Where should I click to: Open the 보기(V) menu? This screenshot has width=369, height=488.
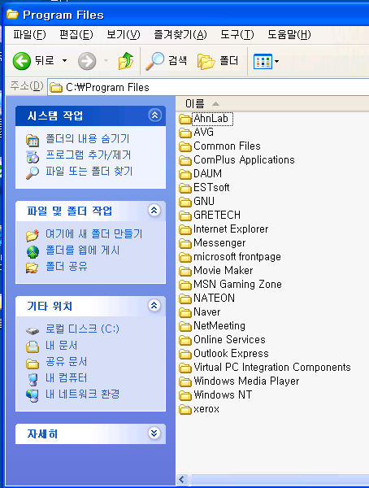coord(124,34)
